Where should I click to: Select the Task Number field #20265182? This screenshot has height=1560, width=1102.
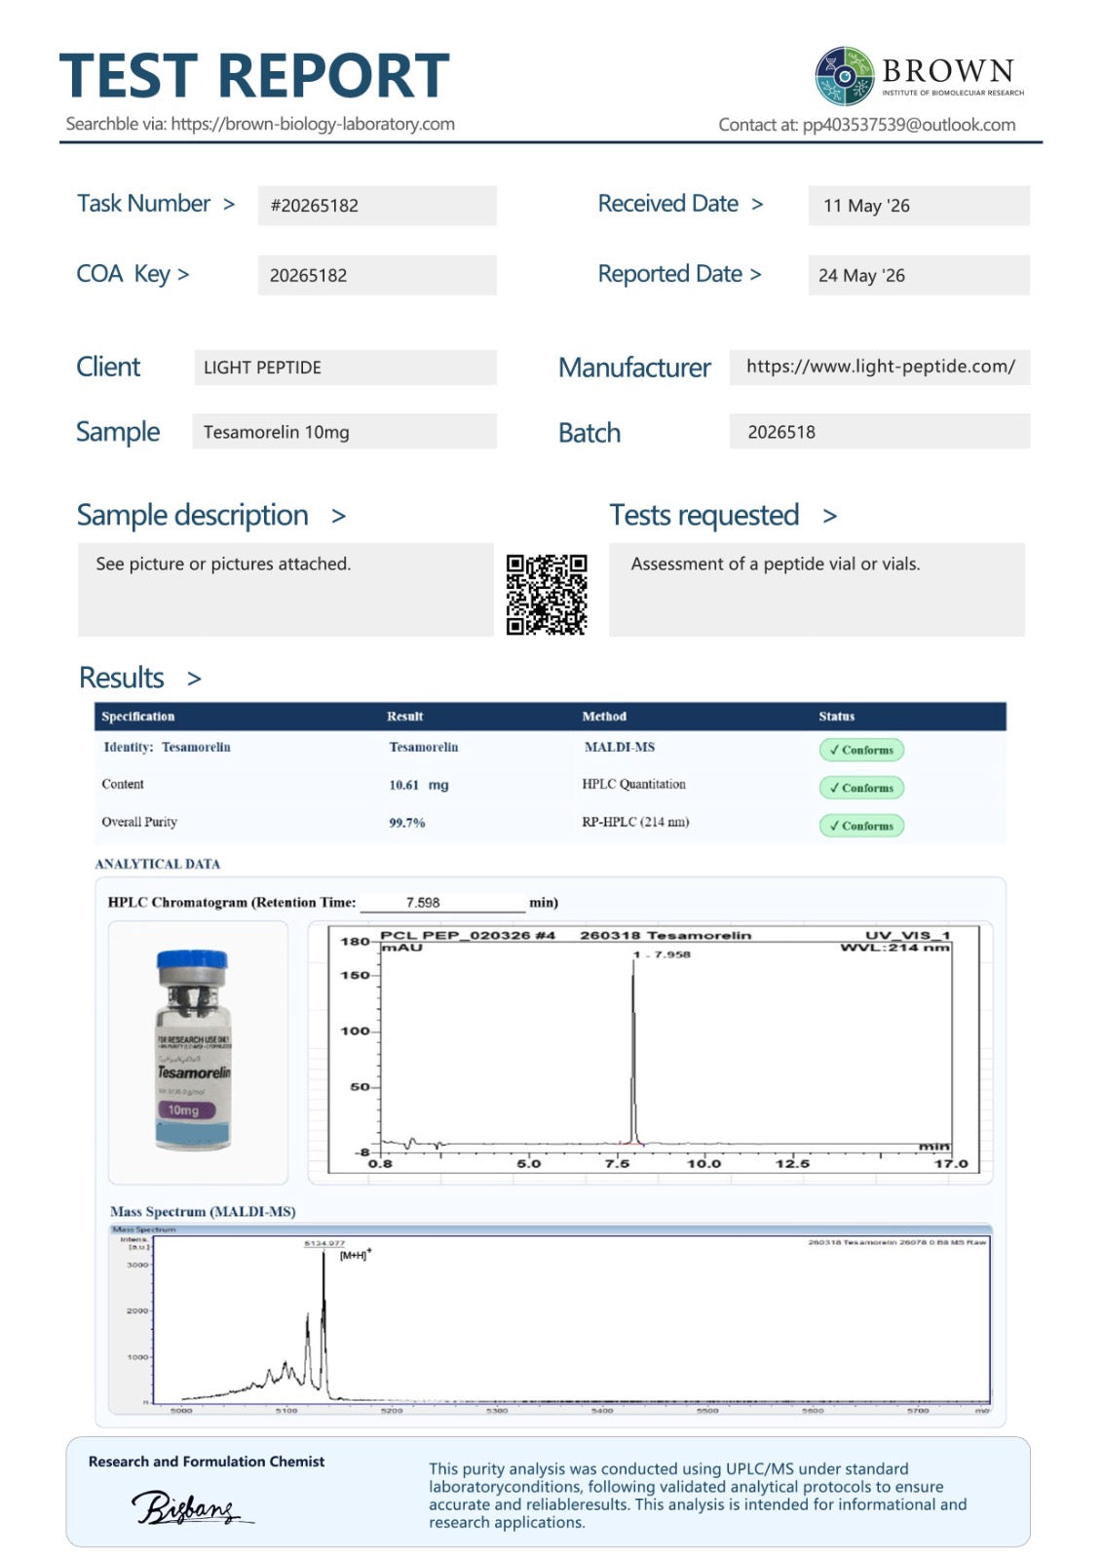point(377,206)
